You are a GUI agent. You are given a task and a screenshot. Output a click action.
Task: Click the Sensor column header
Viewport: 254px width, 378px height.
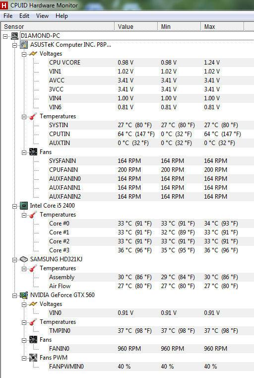pos(58,26)
